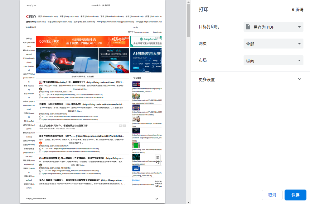This screenshot has height=204, width=310.
Task: Click the comment bubble icon showing 44 comments
Action: (x=41, y=97)
